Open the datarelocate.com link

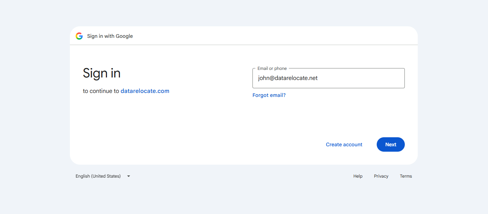tap(145, 91)
